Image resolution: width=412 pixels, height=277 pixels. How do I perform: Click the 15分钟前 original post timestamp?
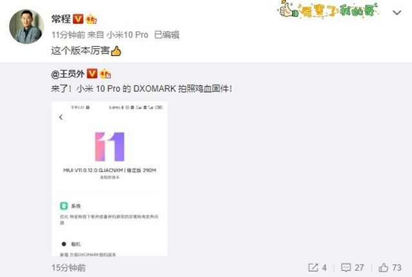69,268
